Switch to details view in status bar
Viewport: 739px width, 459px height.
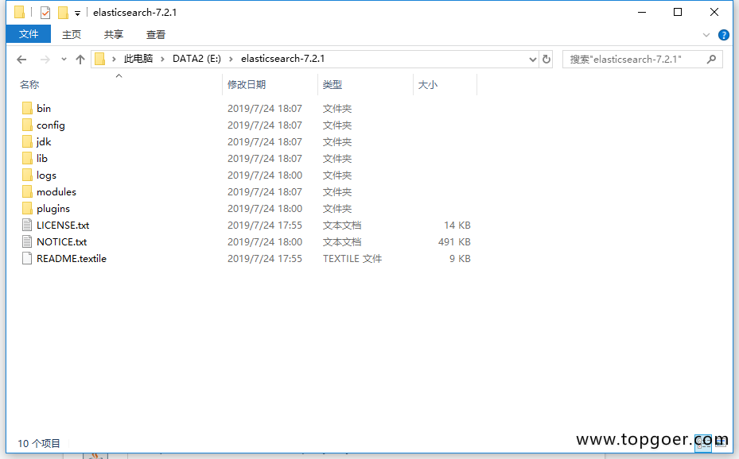pos(705,443)
